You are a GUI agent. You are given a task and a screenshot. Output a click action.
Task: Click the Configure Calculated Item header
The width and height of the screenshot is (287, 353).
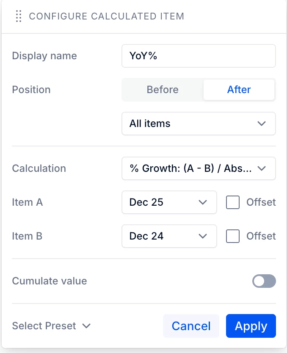107,16
